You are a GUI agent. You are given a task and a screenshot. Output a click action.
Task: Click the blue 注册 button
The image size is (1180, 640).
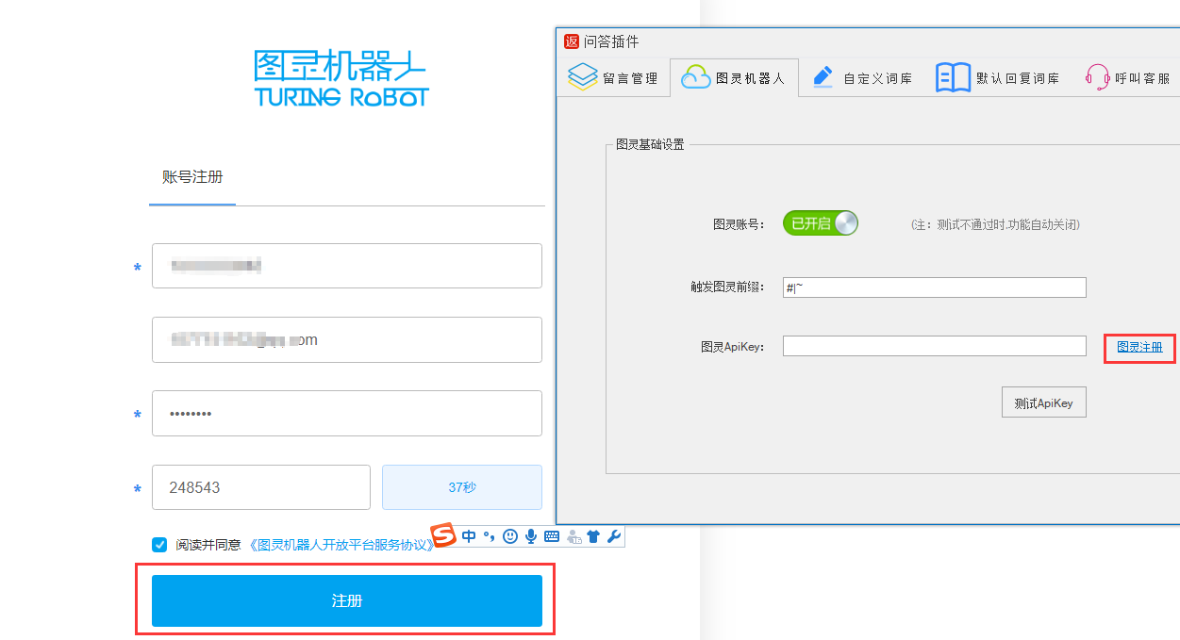pyautogui.click(x=347, y=600)
